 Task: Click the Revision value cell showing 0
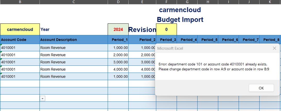pos(166,30)
